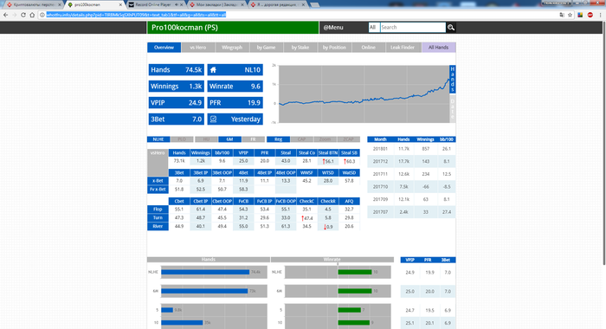Viewport: 606px width, 329px height.
Task: Open the Online tab
Action: point(368,48)
